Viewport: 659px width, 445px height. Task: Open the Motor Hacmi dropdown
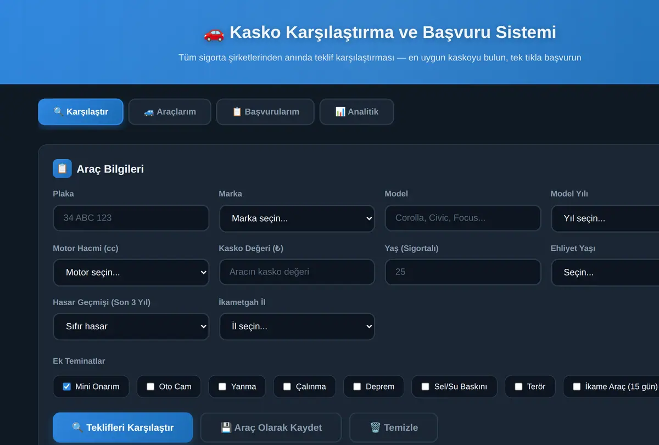pos(131,272)
